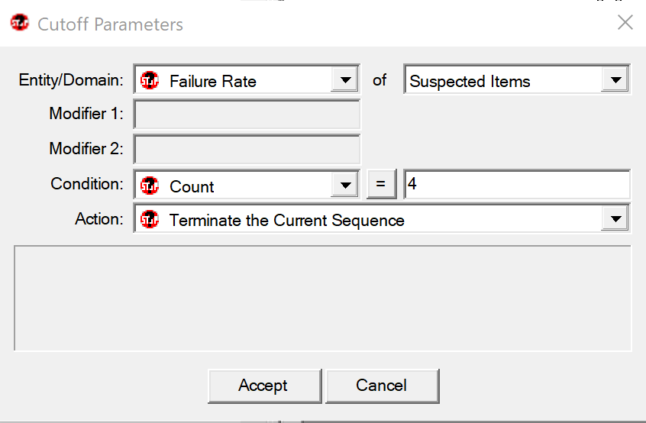
Task: Click the Count condition icon
Action: tap(149, 186)
